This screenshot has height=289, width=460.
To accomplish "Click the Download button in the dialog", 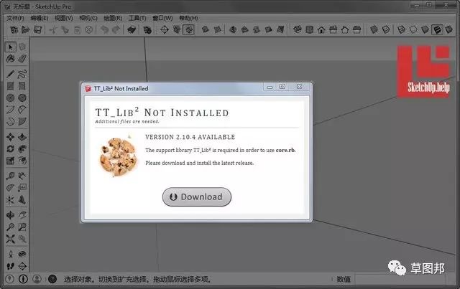I will (x=197, y=196).
